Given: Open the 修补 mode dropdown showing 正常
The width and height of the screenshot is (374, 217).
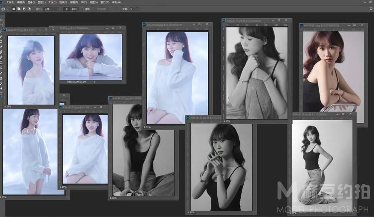Looking at the screenshot, I should [51, 9].
